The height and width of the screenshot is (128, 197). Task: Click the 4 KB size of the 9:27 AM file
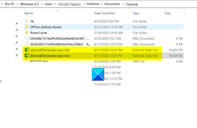coord(179,38)
